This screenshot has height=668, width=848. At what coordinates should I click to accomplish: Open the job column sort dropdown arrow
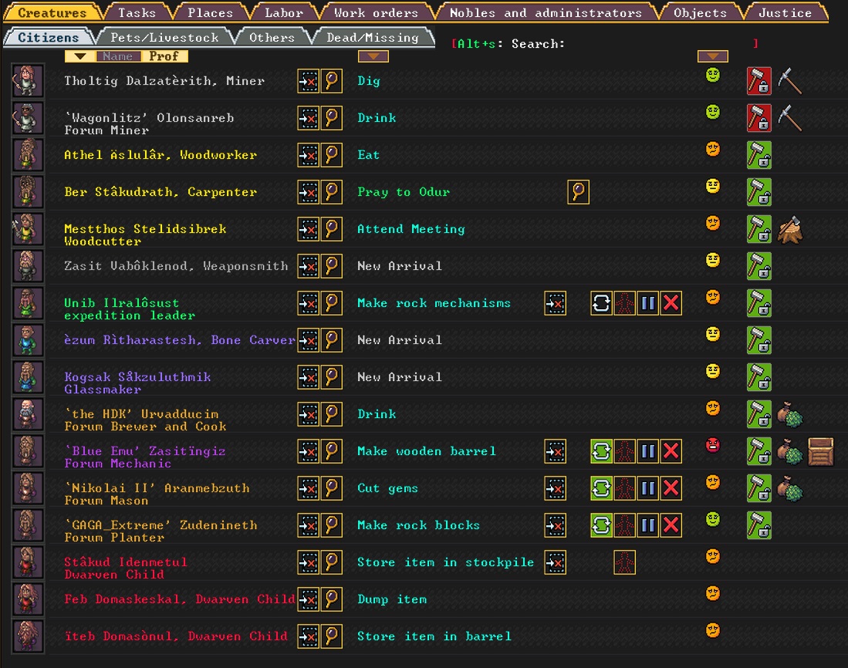click(373, 56)
